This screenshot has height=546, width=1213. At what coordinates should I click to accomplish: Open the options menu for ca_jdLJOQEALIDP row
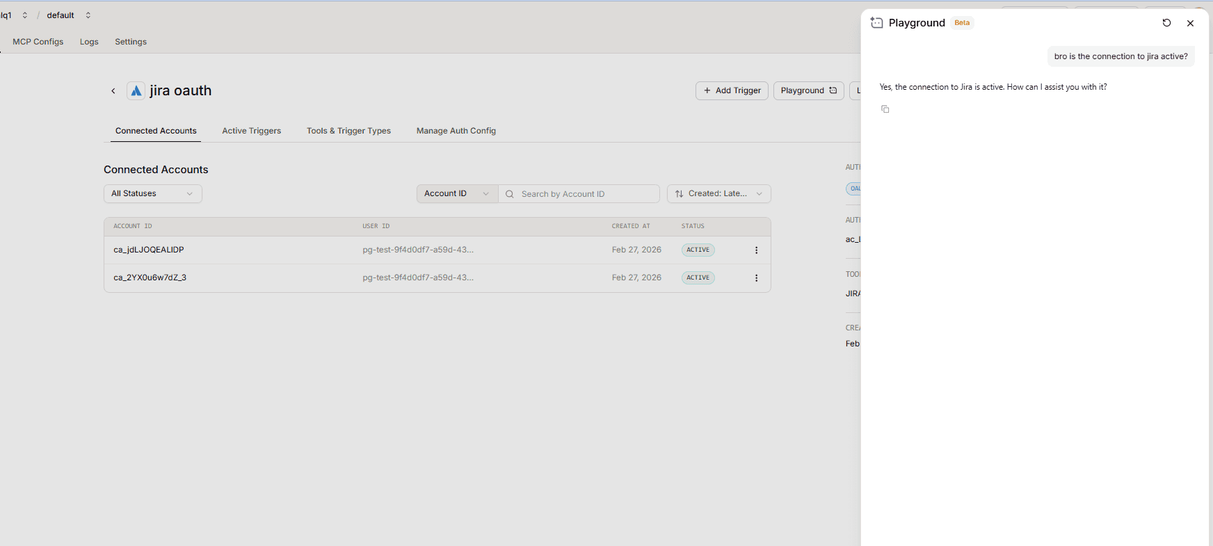pyautogui.click(x=757, y=250)
